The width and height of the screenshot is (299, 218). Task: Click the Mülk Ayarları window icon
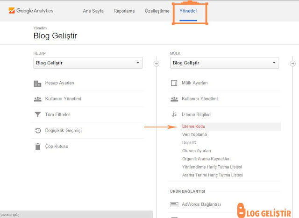point(174,83)
